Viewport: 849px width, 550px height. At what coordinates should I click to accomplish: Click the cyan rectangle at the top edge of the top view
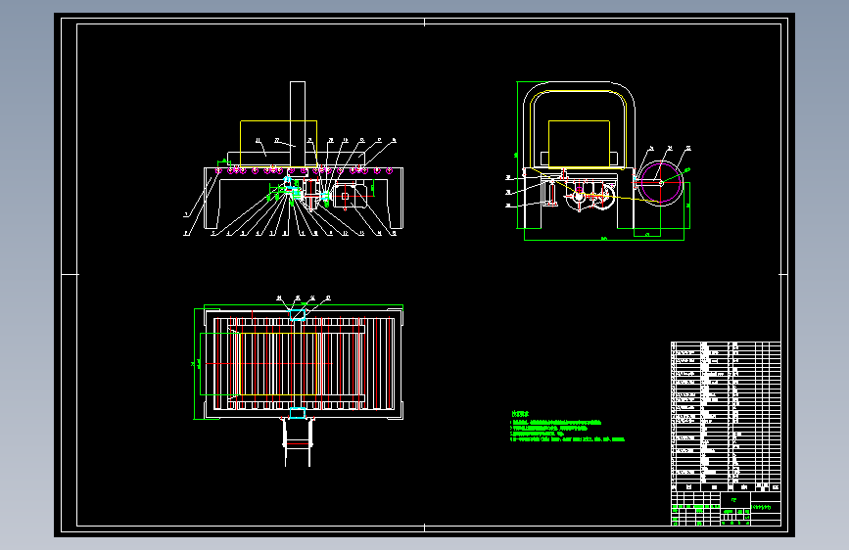(298, 314)
